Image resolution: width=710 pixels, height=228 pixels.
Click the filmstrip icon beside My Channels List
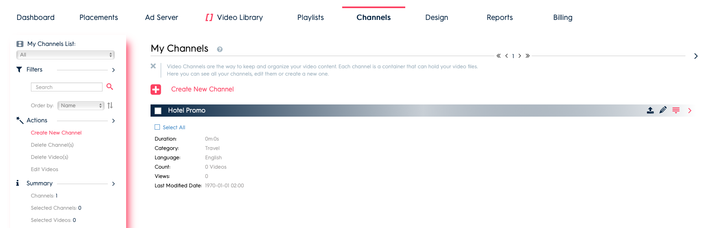20,44
